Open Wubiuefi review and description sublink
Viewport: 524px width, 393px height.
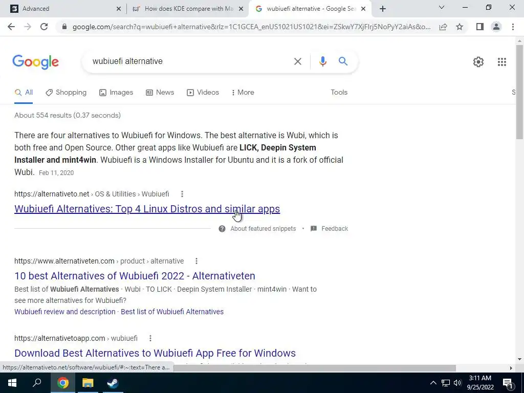point(65,312)
